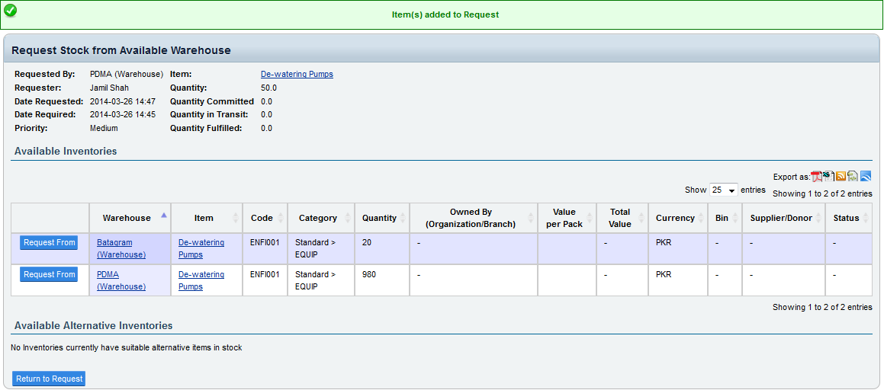Export table as Excel spreadsheet
This screenshot has width=884, height=390.
(828, 176)
